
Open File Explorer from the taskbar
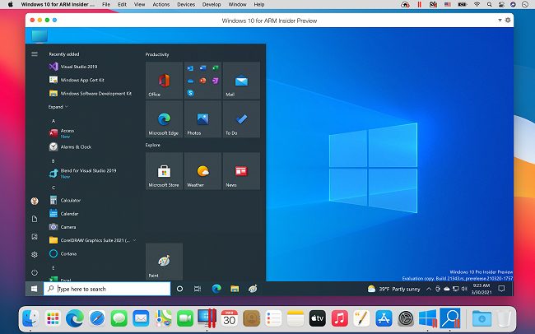(x=235, y=289)
